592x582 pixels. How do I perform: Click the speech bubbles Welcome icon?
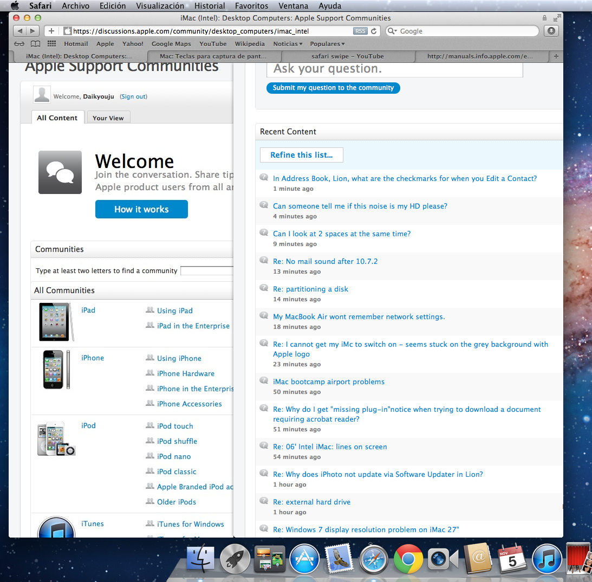(60, 172)
